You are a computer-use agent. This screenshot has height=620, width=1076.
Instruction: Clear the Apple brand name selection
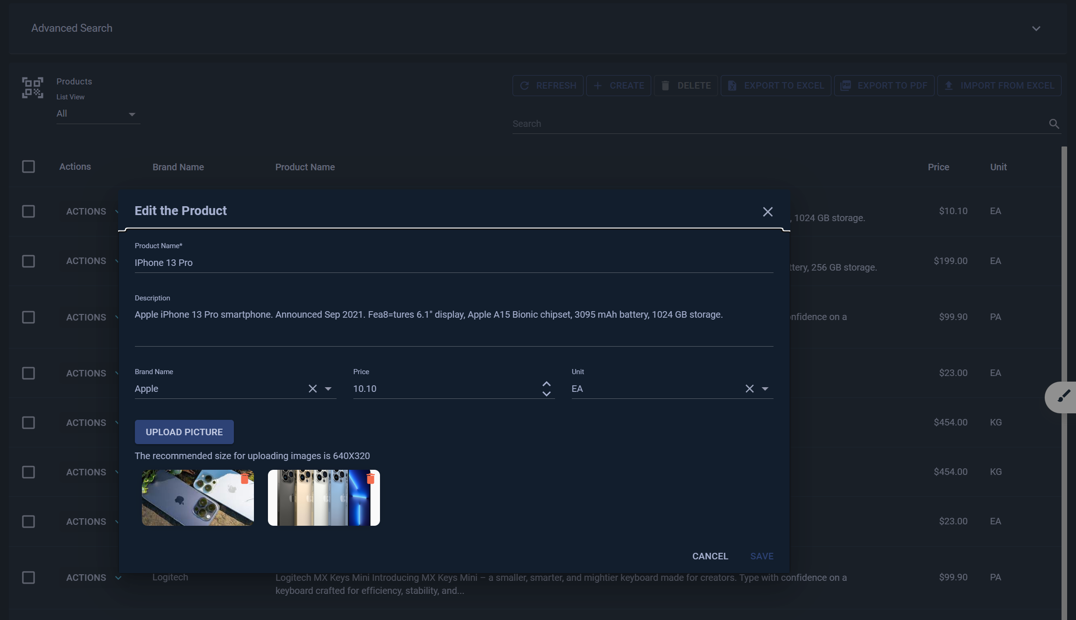click(312, 389)
